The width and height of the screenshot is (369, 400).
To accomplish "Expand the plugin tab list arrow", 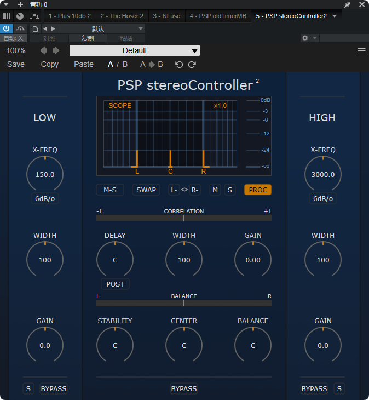I will [x=335, y=16].
